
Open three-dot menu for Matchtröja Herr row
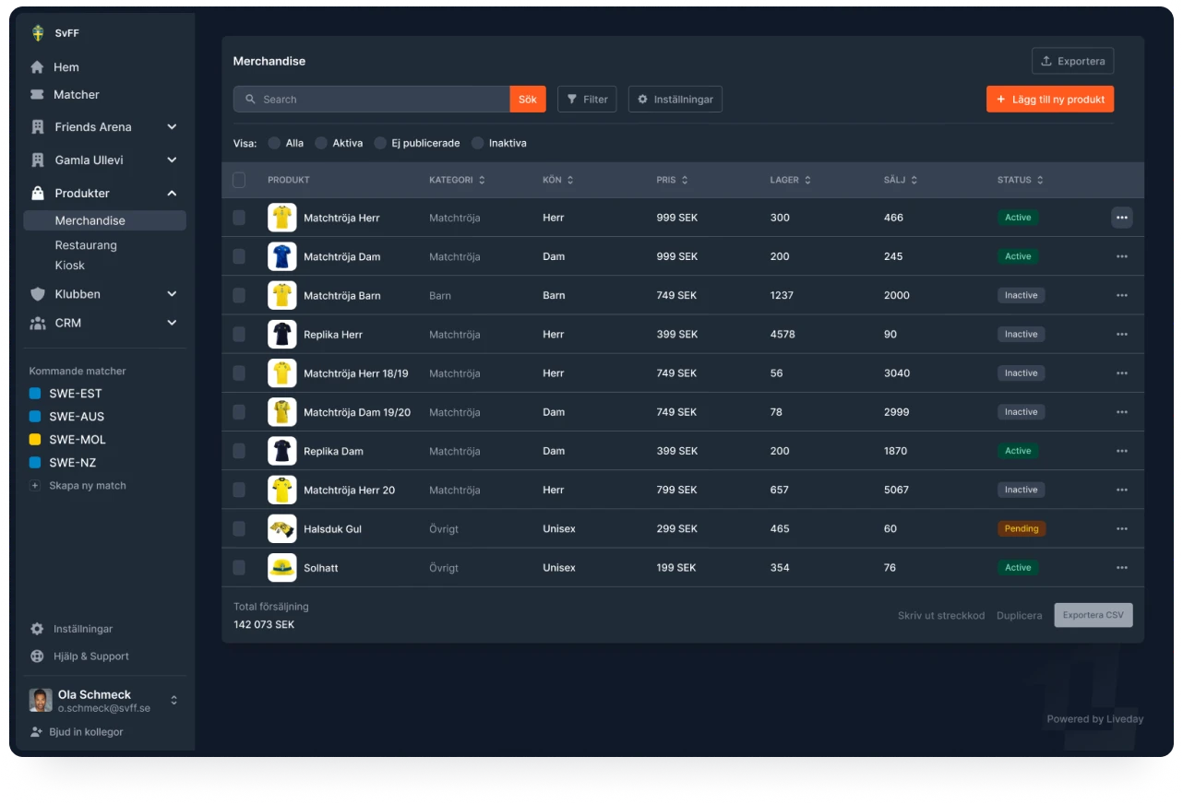[1121, 218]
